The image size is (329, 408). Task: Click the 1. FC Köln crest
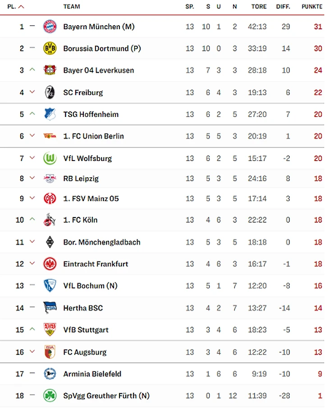(x=50, y=220)
